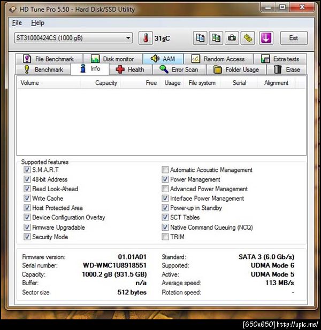Click the File system column header
Image resolution: width=321 pixels, height=330 pixels.
pos(202,83)
